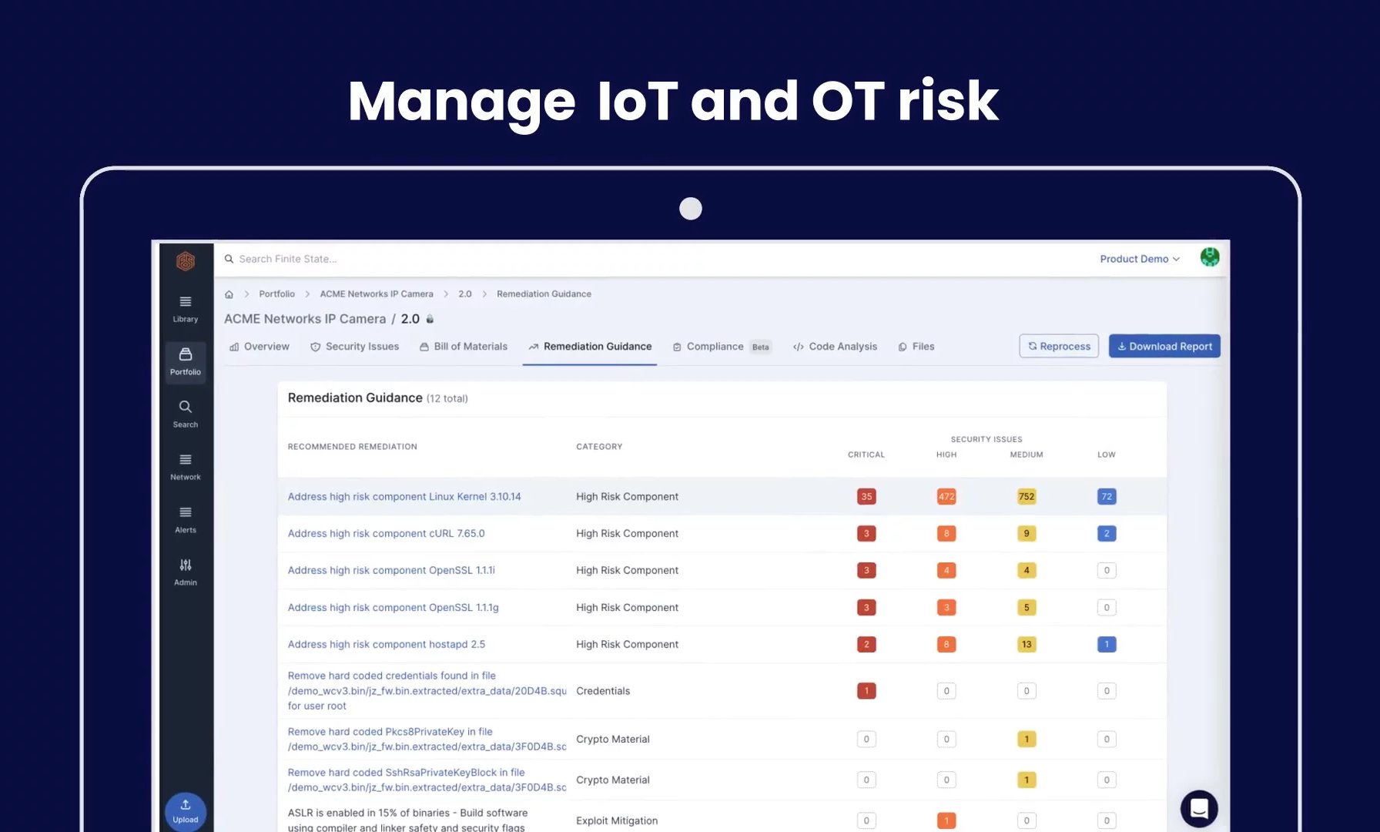The height and width of the screenshot is (832, 1380).
Task: Click the Low column header
Action: (x=1107, y=455)
